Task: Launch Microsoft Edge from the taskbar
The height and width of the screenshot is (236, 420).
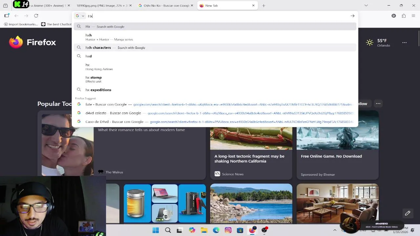Action: point(216,230)
